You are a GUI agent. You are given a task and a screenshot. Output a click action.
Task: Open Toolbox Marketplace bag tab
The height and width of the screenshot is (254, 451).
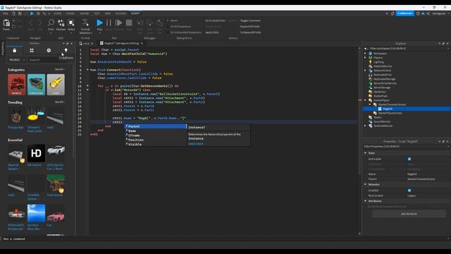pyautogui.click(x=14, y=50)
